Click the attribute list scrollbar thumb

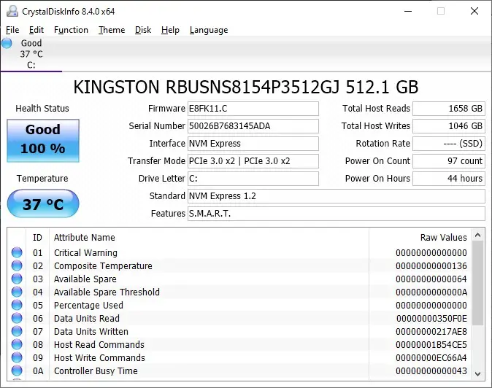click(x=478, y=283)
